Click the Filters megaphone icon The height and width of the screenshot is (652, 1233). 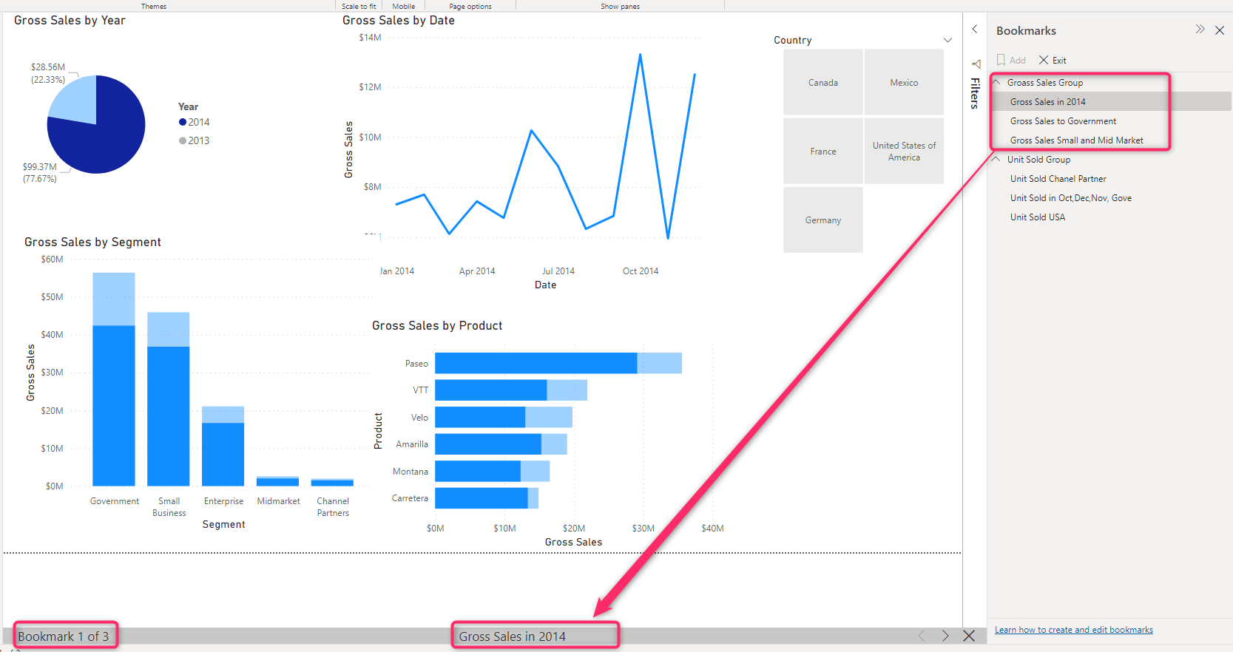click(x=976, y=64)
